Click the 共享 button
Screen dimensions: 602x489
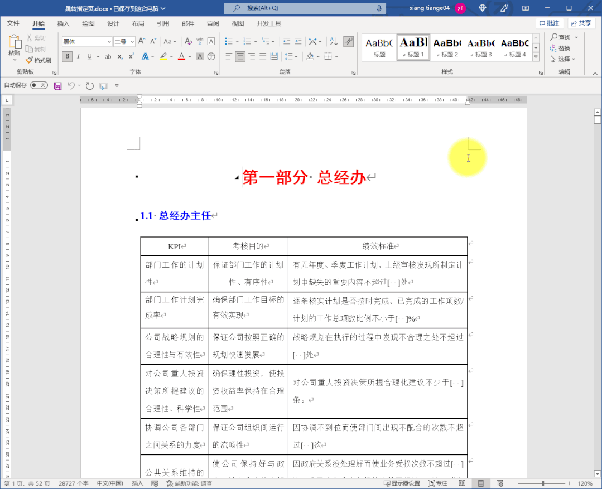pos(582,23)
